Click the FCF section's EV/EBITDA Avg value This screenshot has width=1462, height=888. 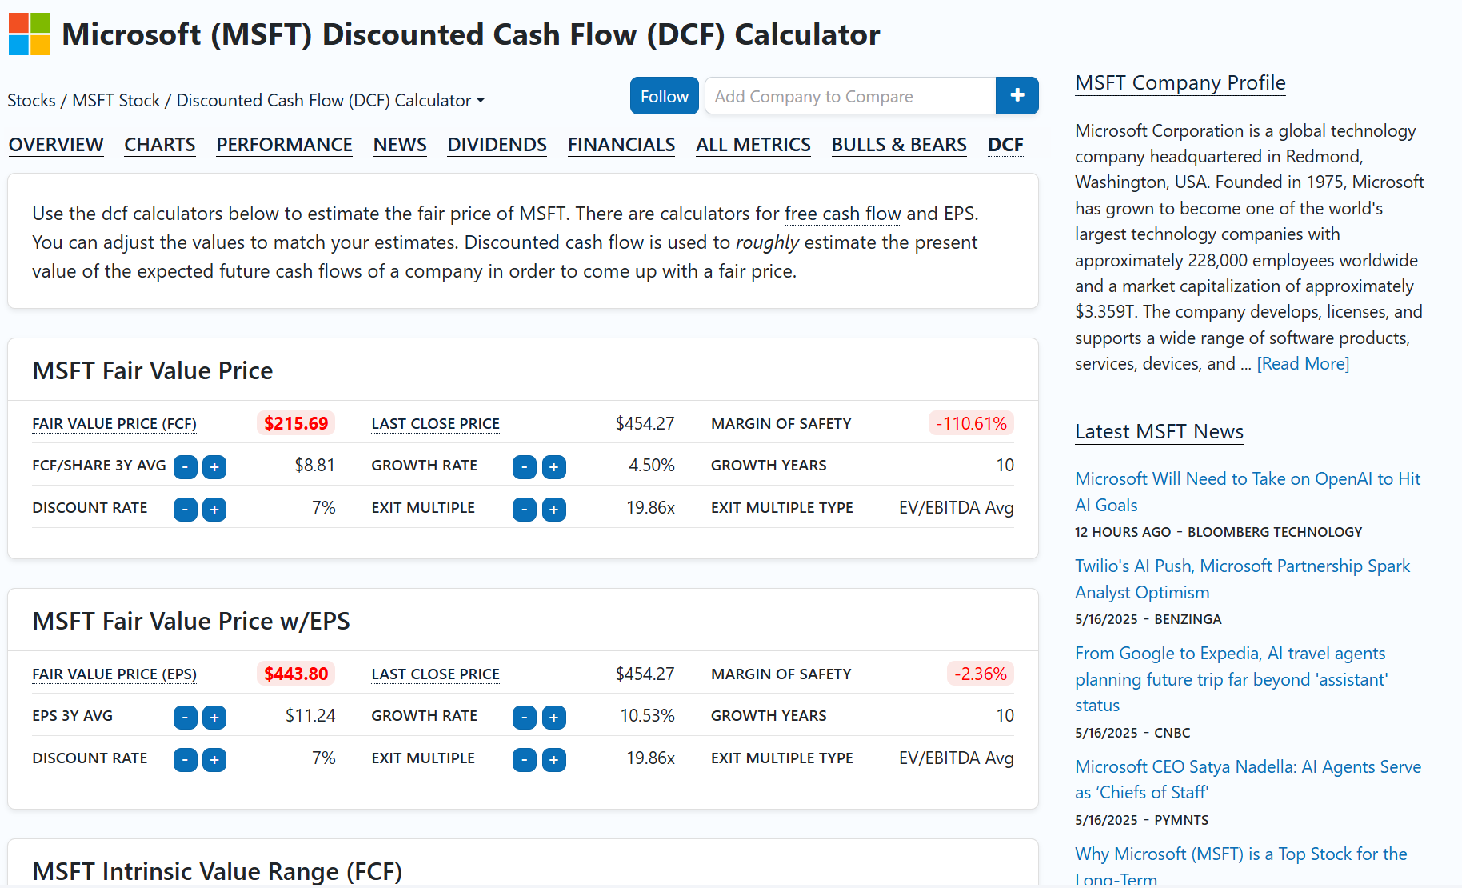pos(957,508)
